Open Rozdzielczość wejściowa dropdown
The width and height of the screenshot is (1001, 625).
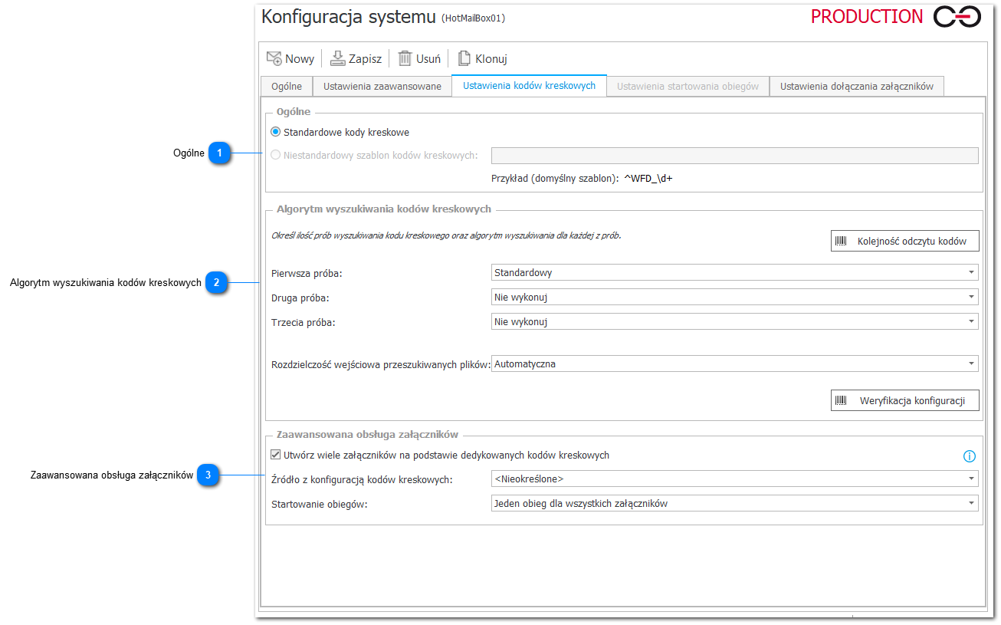pos(734,363)
